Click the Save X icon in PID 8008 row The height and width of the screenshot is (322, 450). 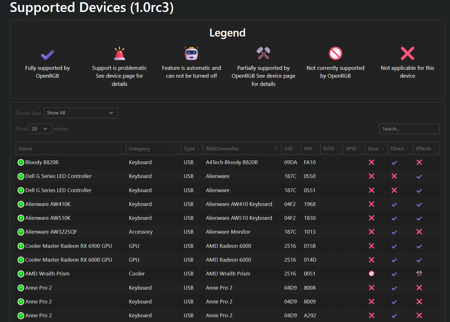[x=371, y=288]
